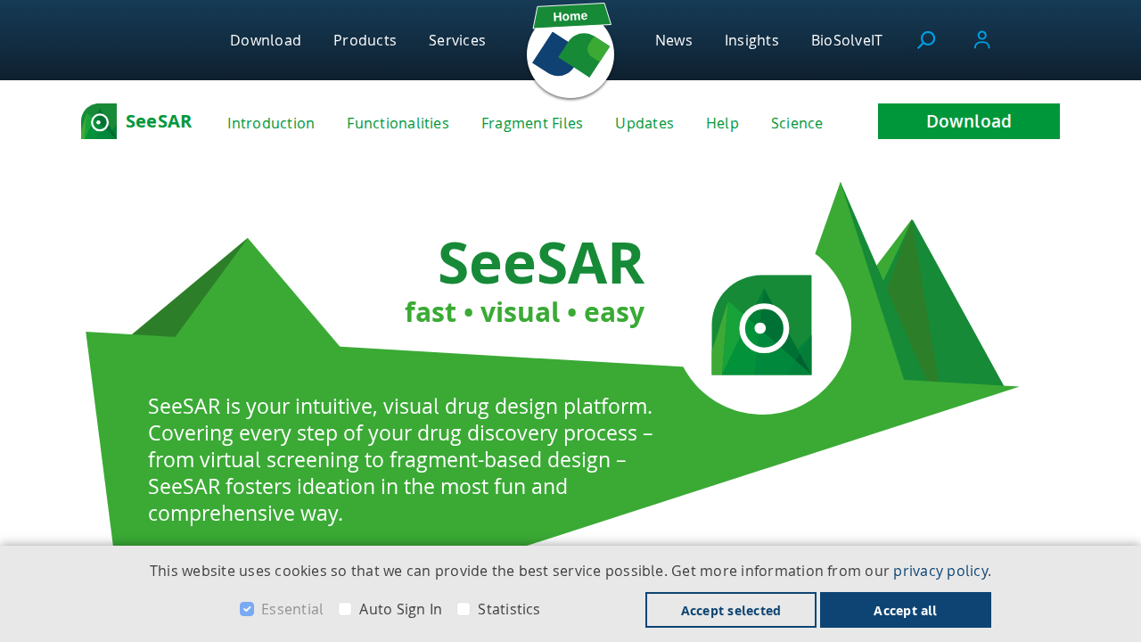
Task: Click the green Download button
Action: 969,121
